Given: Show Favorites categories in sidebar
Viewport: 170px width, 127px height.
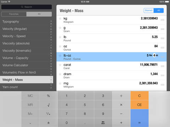Looking at the screenshot, I should 14,14.
